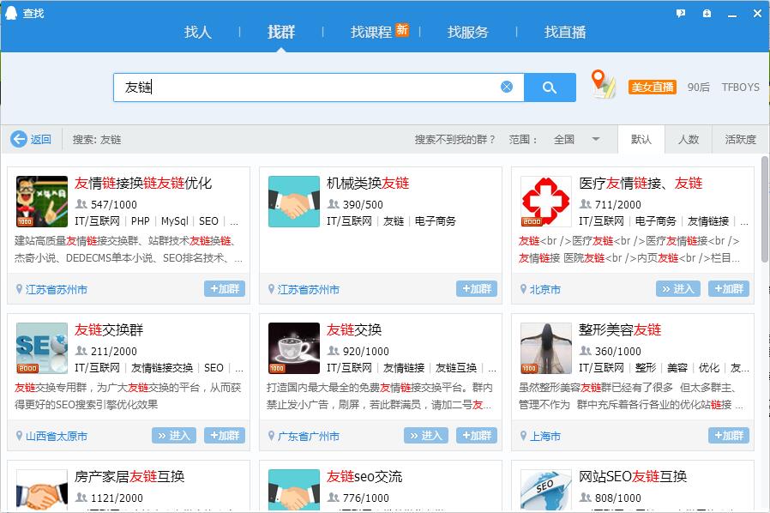Click the back arrow on 返回
This screenshot has height=513, width=770.
[20, 138]
